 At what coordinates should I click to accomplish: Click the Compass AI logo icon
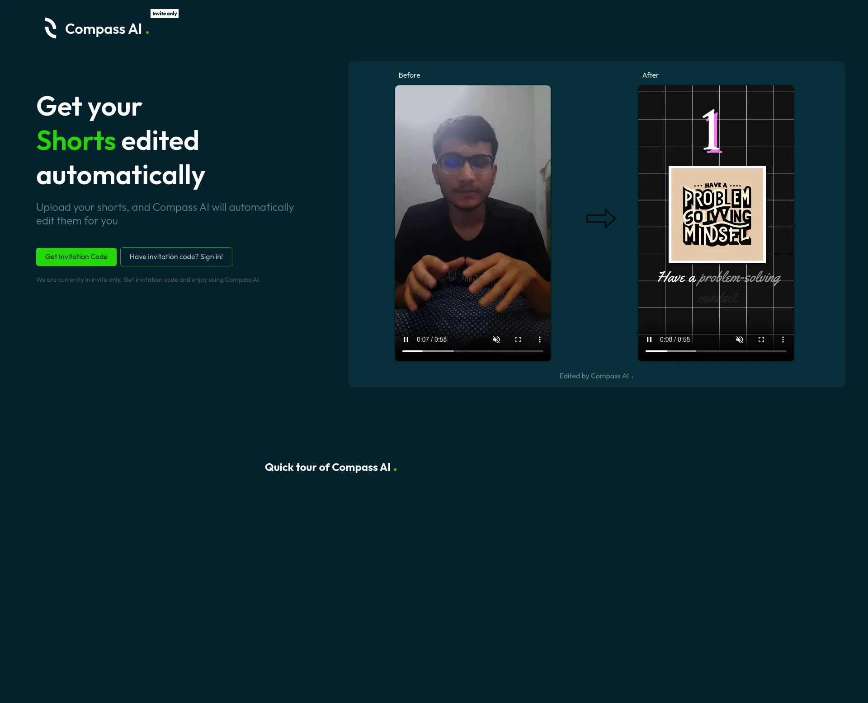[51, 28]
